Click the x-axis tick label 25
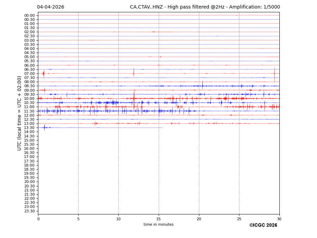317x238 pixels. point(239,219)
